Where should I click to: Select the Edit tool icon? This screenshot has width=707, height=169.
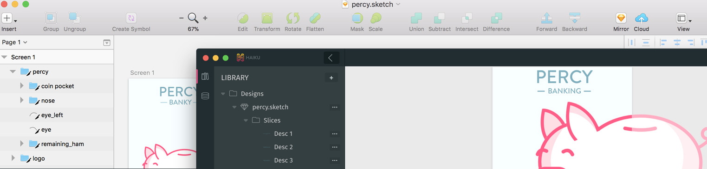tap(243, 18)
